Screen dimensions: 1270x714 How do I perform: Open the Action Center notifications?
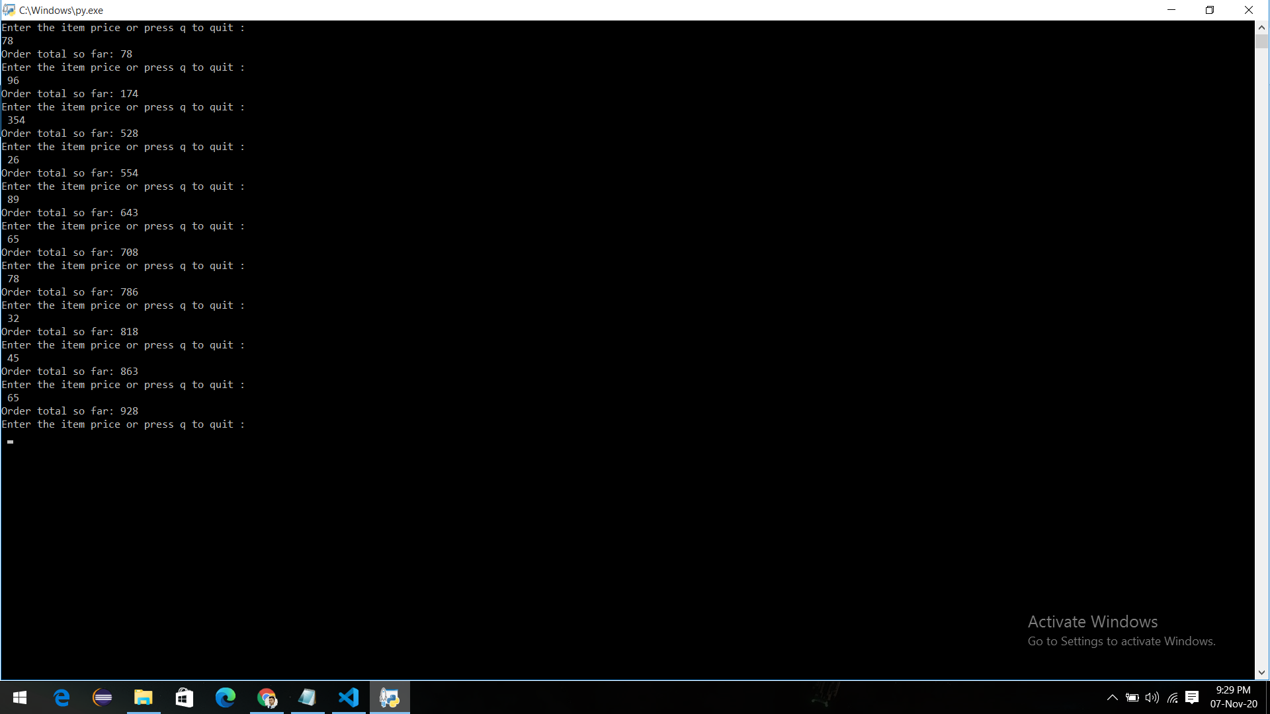(1192, 697)
